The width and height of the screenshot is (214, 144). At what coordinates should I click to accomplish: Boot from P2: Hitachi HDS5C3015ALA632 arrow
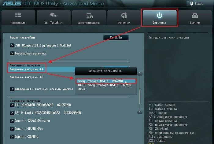click(12, 113)
